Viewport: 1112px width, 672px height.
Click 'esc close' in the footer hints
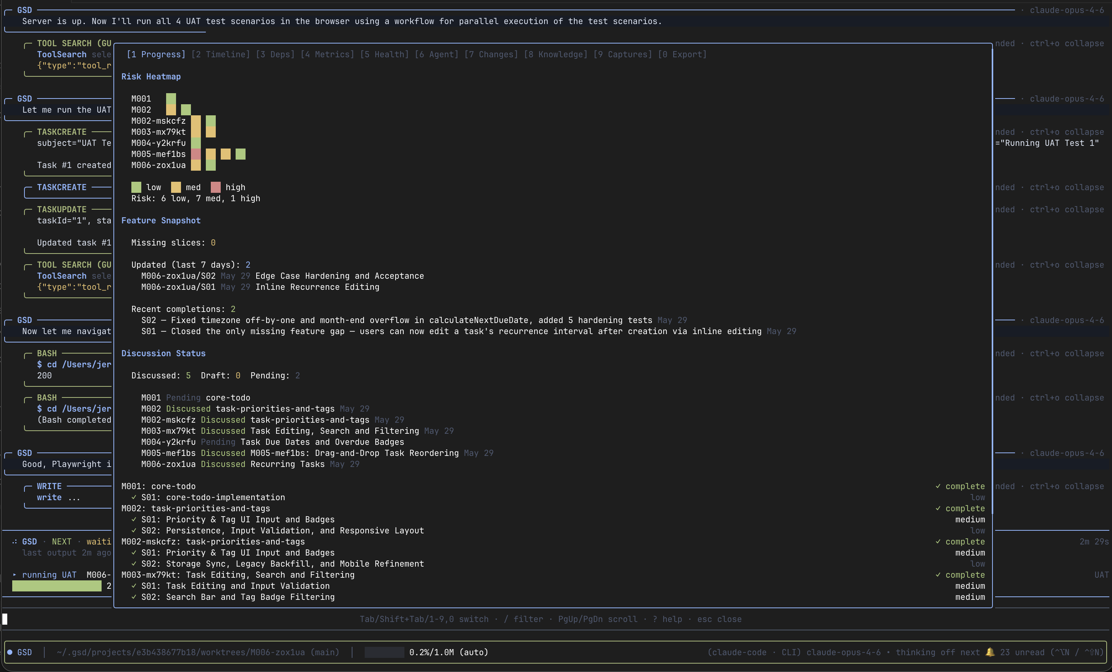(719, 619)
